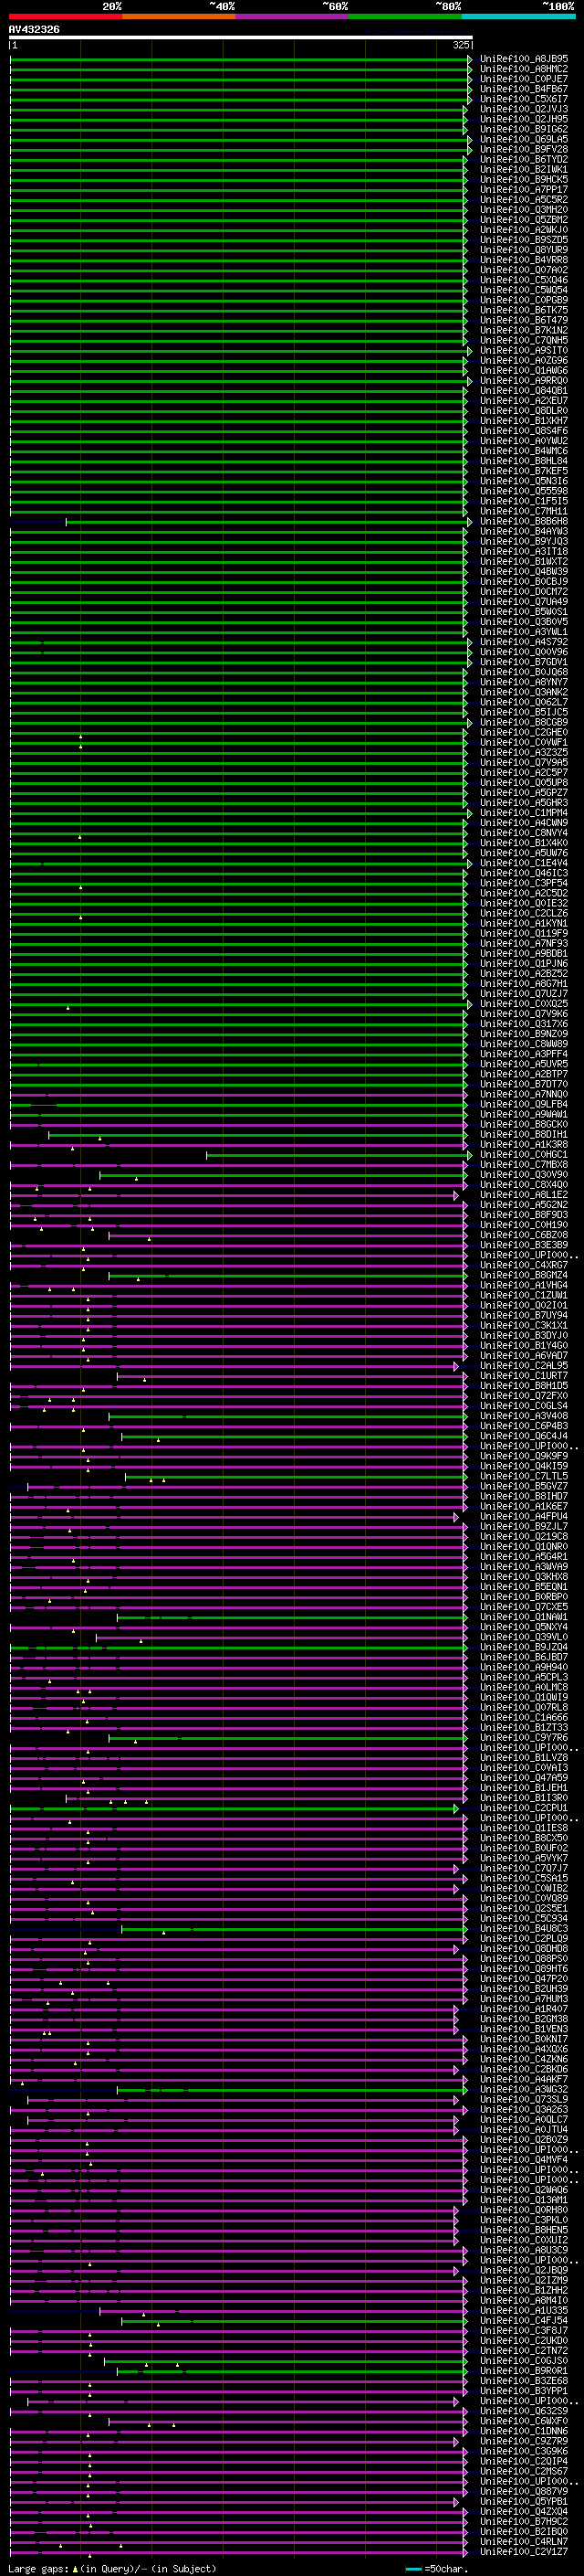Select the UniRef100_C2AL95 hit label
Image resolution: width=584 pixels, height=2576 pixels.
(x=524, y=1366)
